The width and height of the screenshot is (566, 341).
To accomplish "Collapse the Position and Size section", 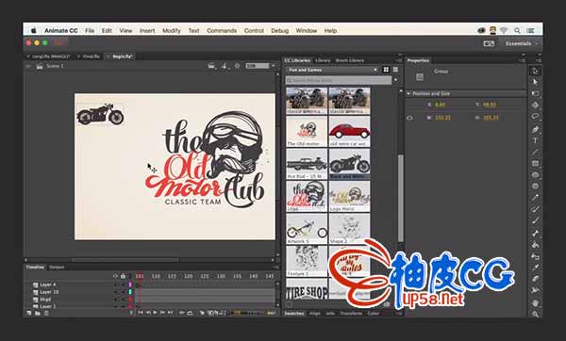I will 408,93.
